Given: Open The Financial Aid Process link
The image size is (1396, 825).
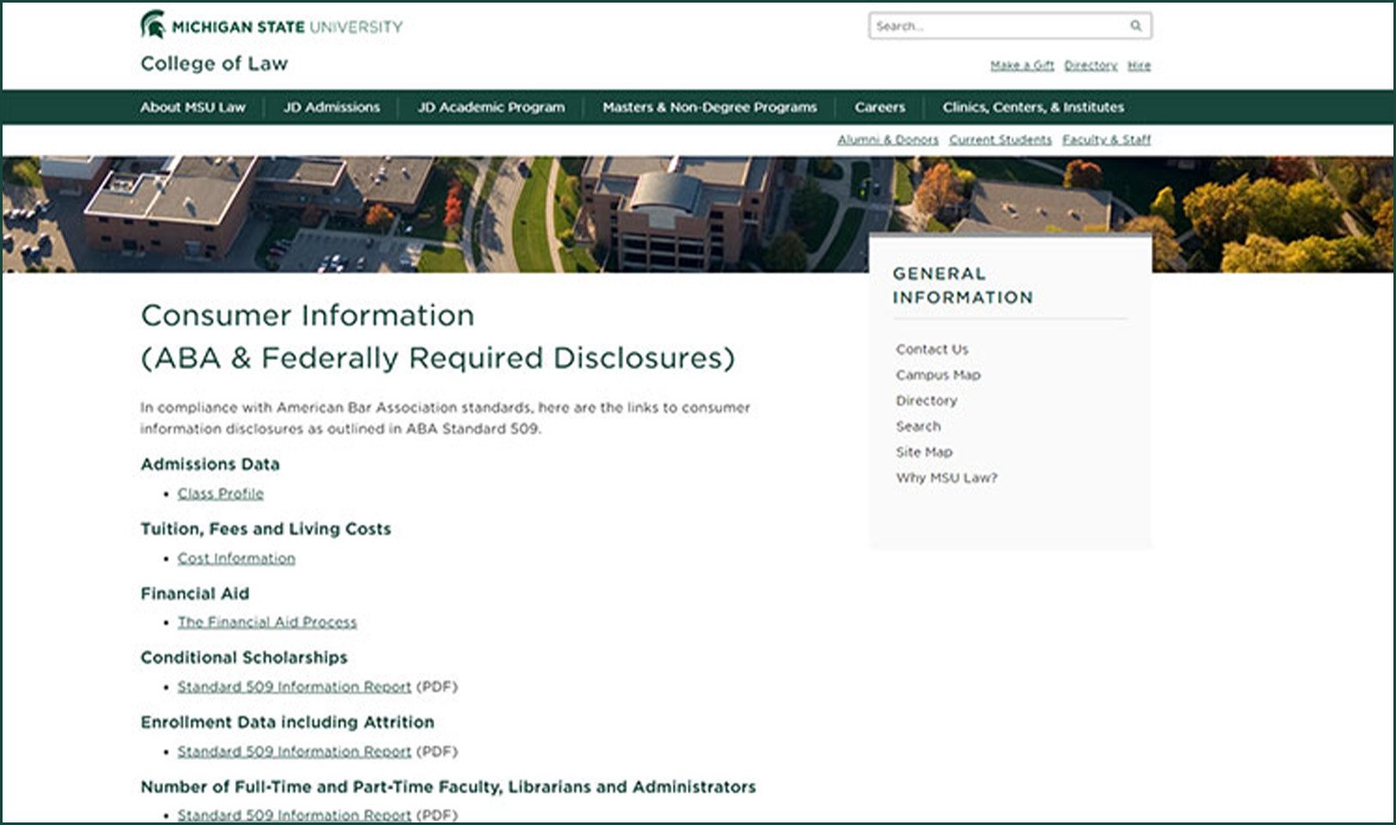Looking at the screenshot, I should coord(267,622).
